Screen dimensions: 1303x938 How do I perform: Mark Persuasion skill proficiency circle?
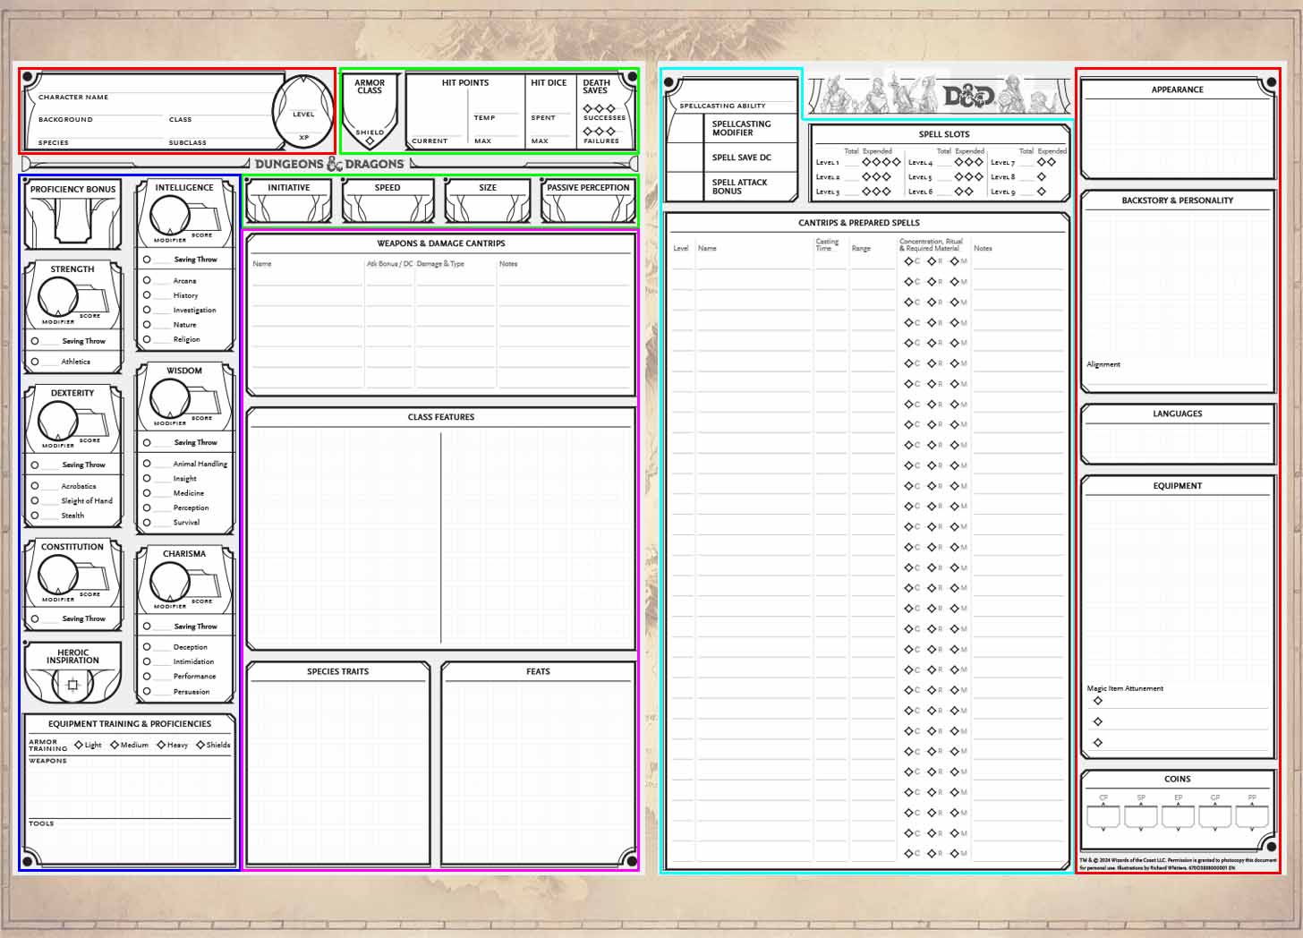[147, 691]
